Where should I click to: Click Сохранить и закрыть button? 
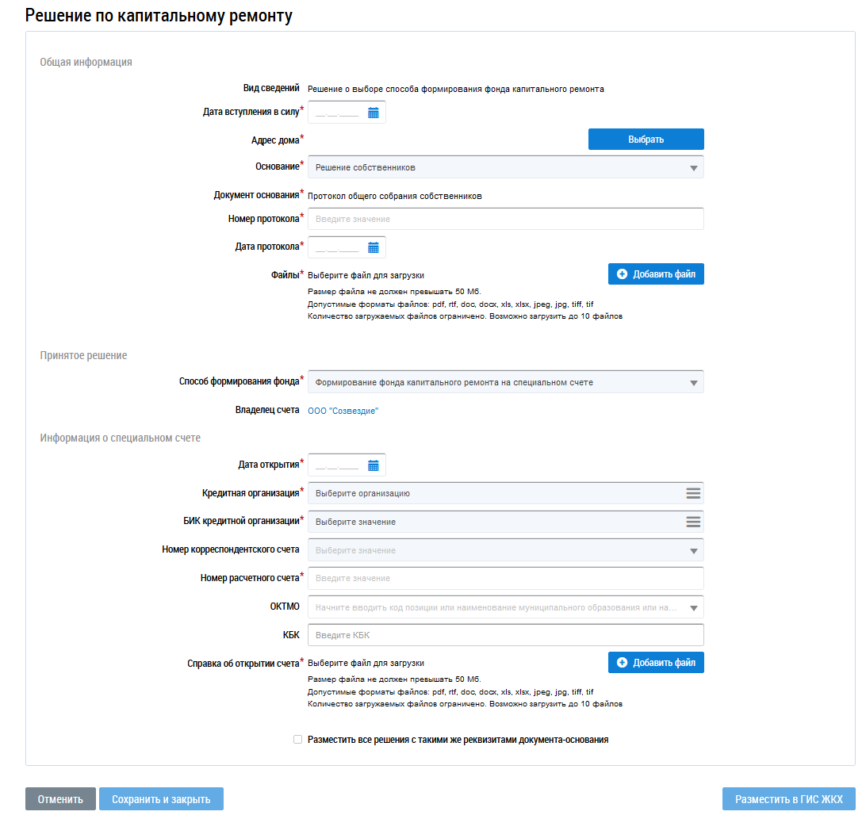pos(161,799)
